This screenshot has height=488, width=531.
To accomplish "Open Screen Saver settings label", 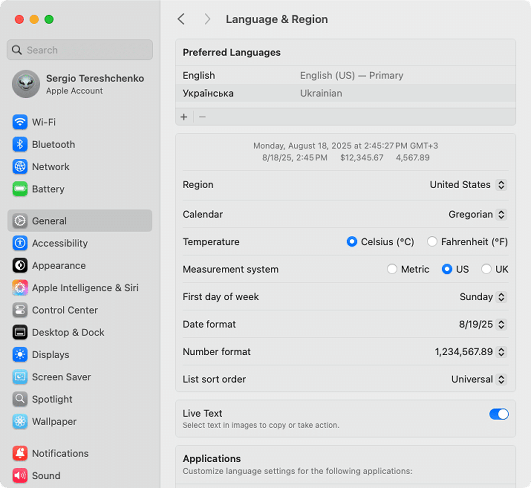I will (61, 377).
